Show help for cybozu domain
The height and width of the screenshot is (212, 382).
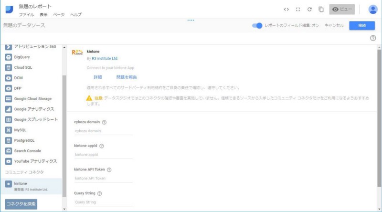104,122
